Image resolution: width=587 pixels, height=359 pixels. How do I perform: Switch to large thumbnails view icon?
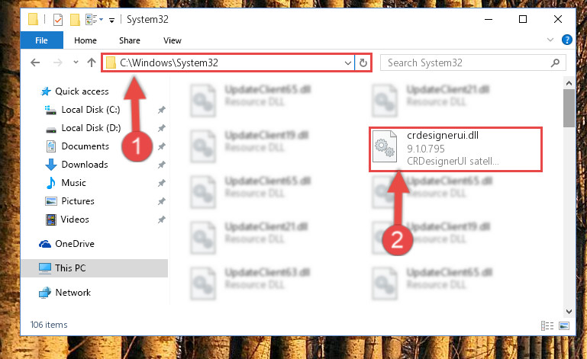[x=564, y=325]
